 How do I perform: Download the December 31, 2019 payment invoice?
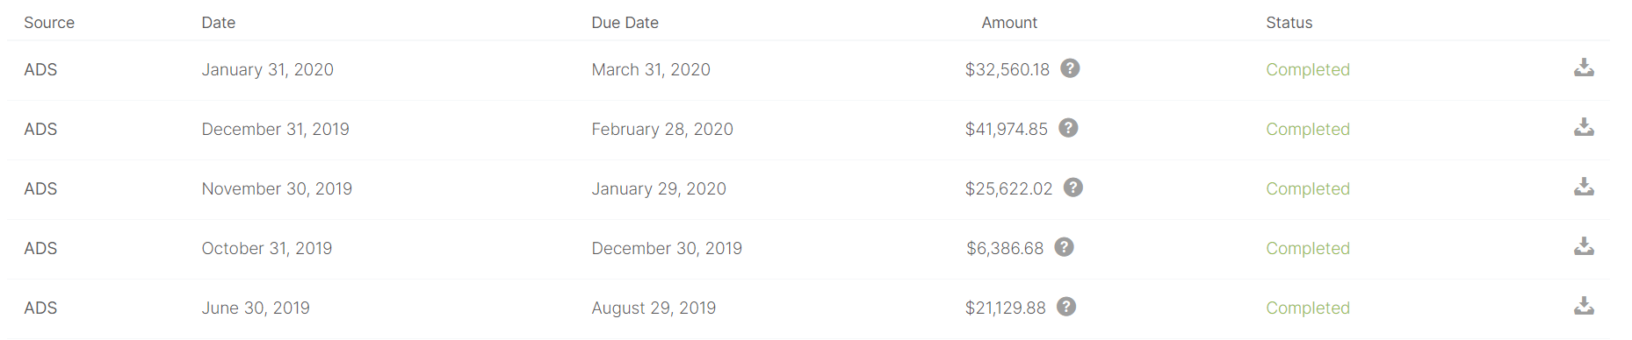tap(1584, 127)
